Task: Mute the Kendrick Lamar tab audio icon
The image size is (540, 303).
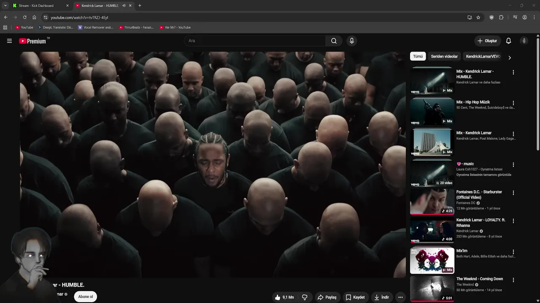Action: [124, 5]
